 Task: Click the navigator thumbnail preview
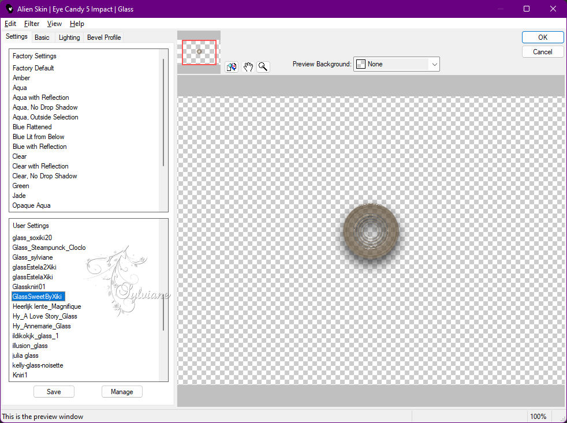click(199, 53)
